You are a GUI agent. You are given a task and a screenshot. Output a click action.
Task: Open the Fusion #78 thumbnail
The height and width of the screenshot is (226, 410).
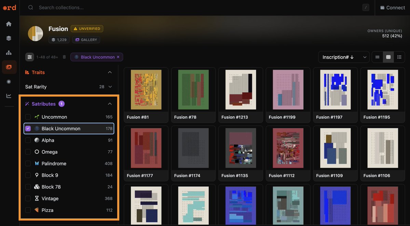193,90
